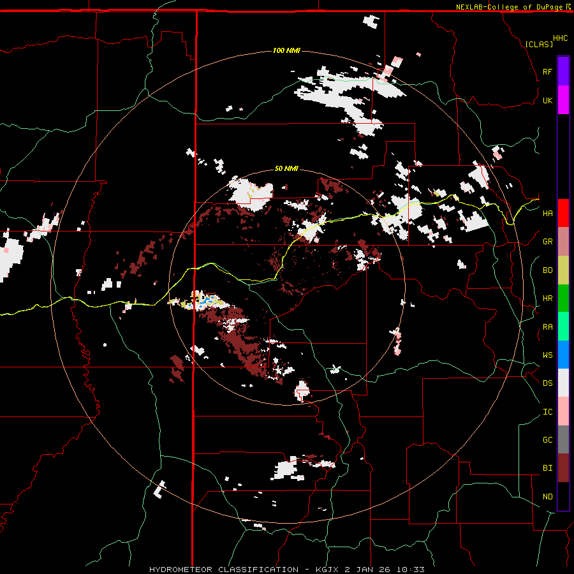574x574 pixels.
Task: Click the IC pink legend swatch
Action: pyautogui.click(x=563, y=411)
